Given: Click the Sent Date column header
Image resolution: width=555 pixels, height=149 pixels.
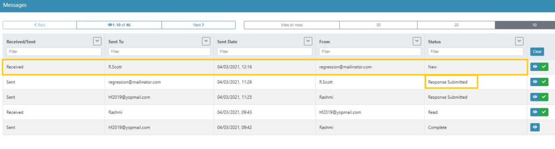Looking at the screenshot, I should coord(228,41).
